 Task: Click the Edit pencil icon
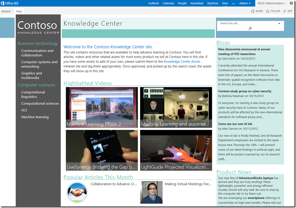click(285, 11)
